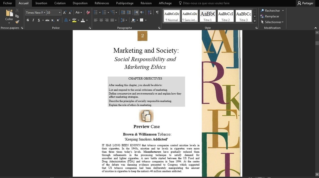Switch to the Création tab
Screen dimensions: 319x178
[60, 3]
